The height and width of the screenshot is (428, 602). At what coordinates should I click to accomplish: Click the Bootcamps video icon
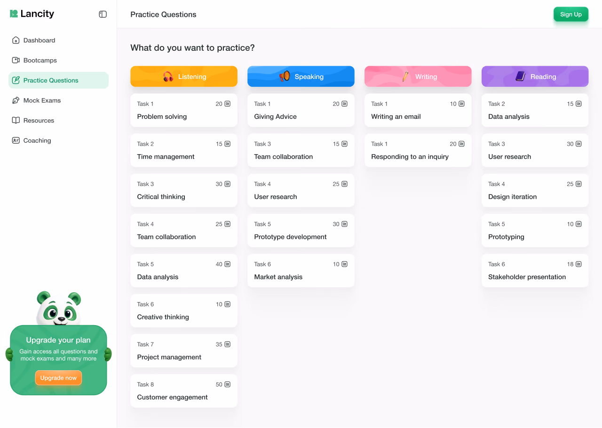(x=16, y=60)
